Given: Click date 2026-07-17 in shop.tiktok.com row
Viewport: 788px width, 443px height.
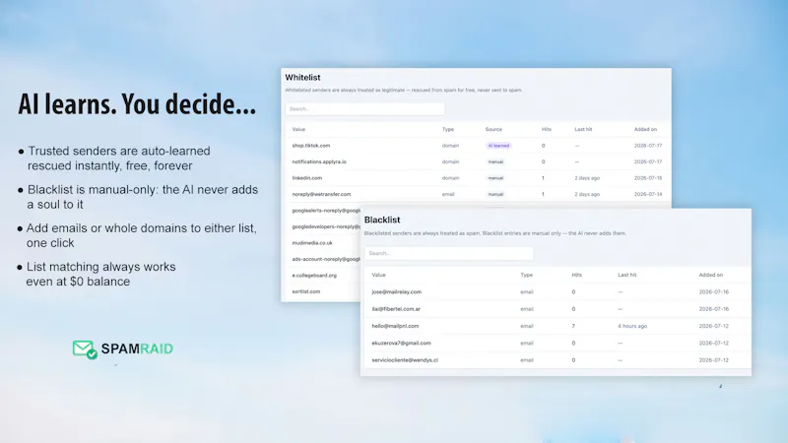Looking at the screenshot, I should coord(648,146).
